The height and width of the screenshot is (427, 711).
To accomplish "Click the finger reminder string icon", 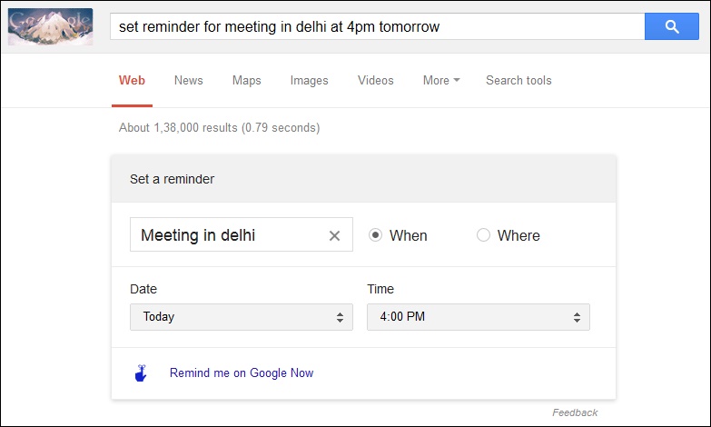I will click(x=141, y=373).
